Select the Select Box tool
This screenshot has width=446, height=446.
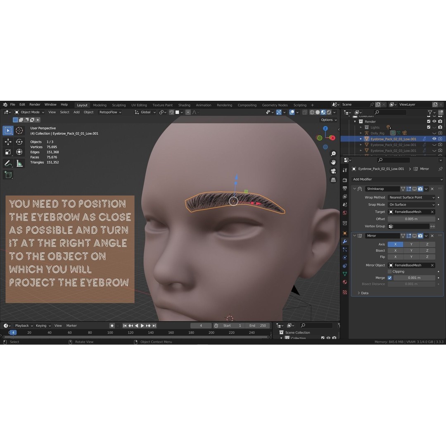[8, 130]
